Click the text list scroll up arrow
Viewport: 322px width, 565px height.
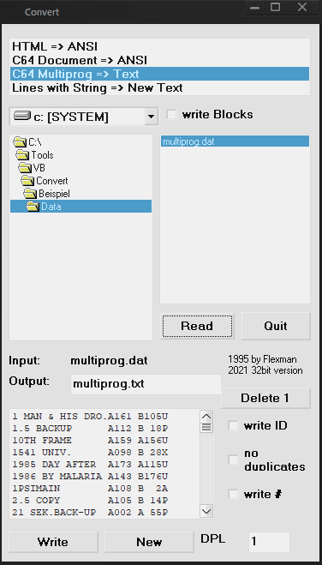tap(206, 417)
